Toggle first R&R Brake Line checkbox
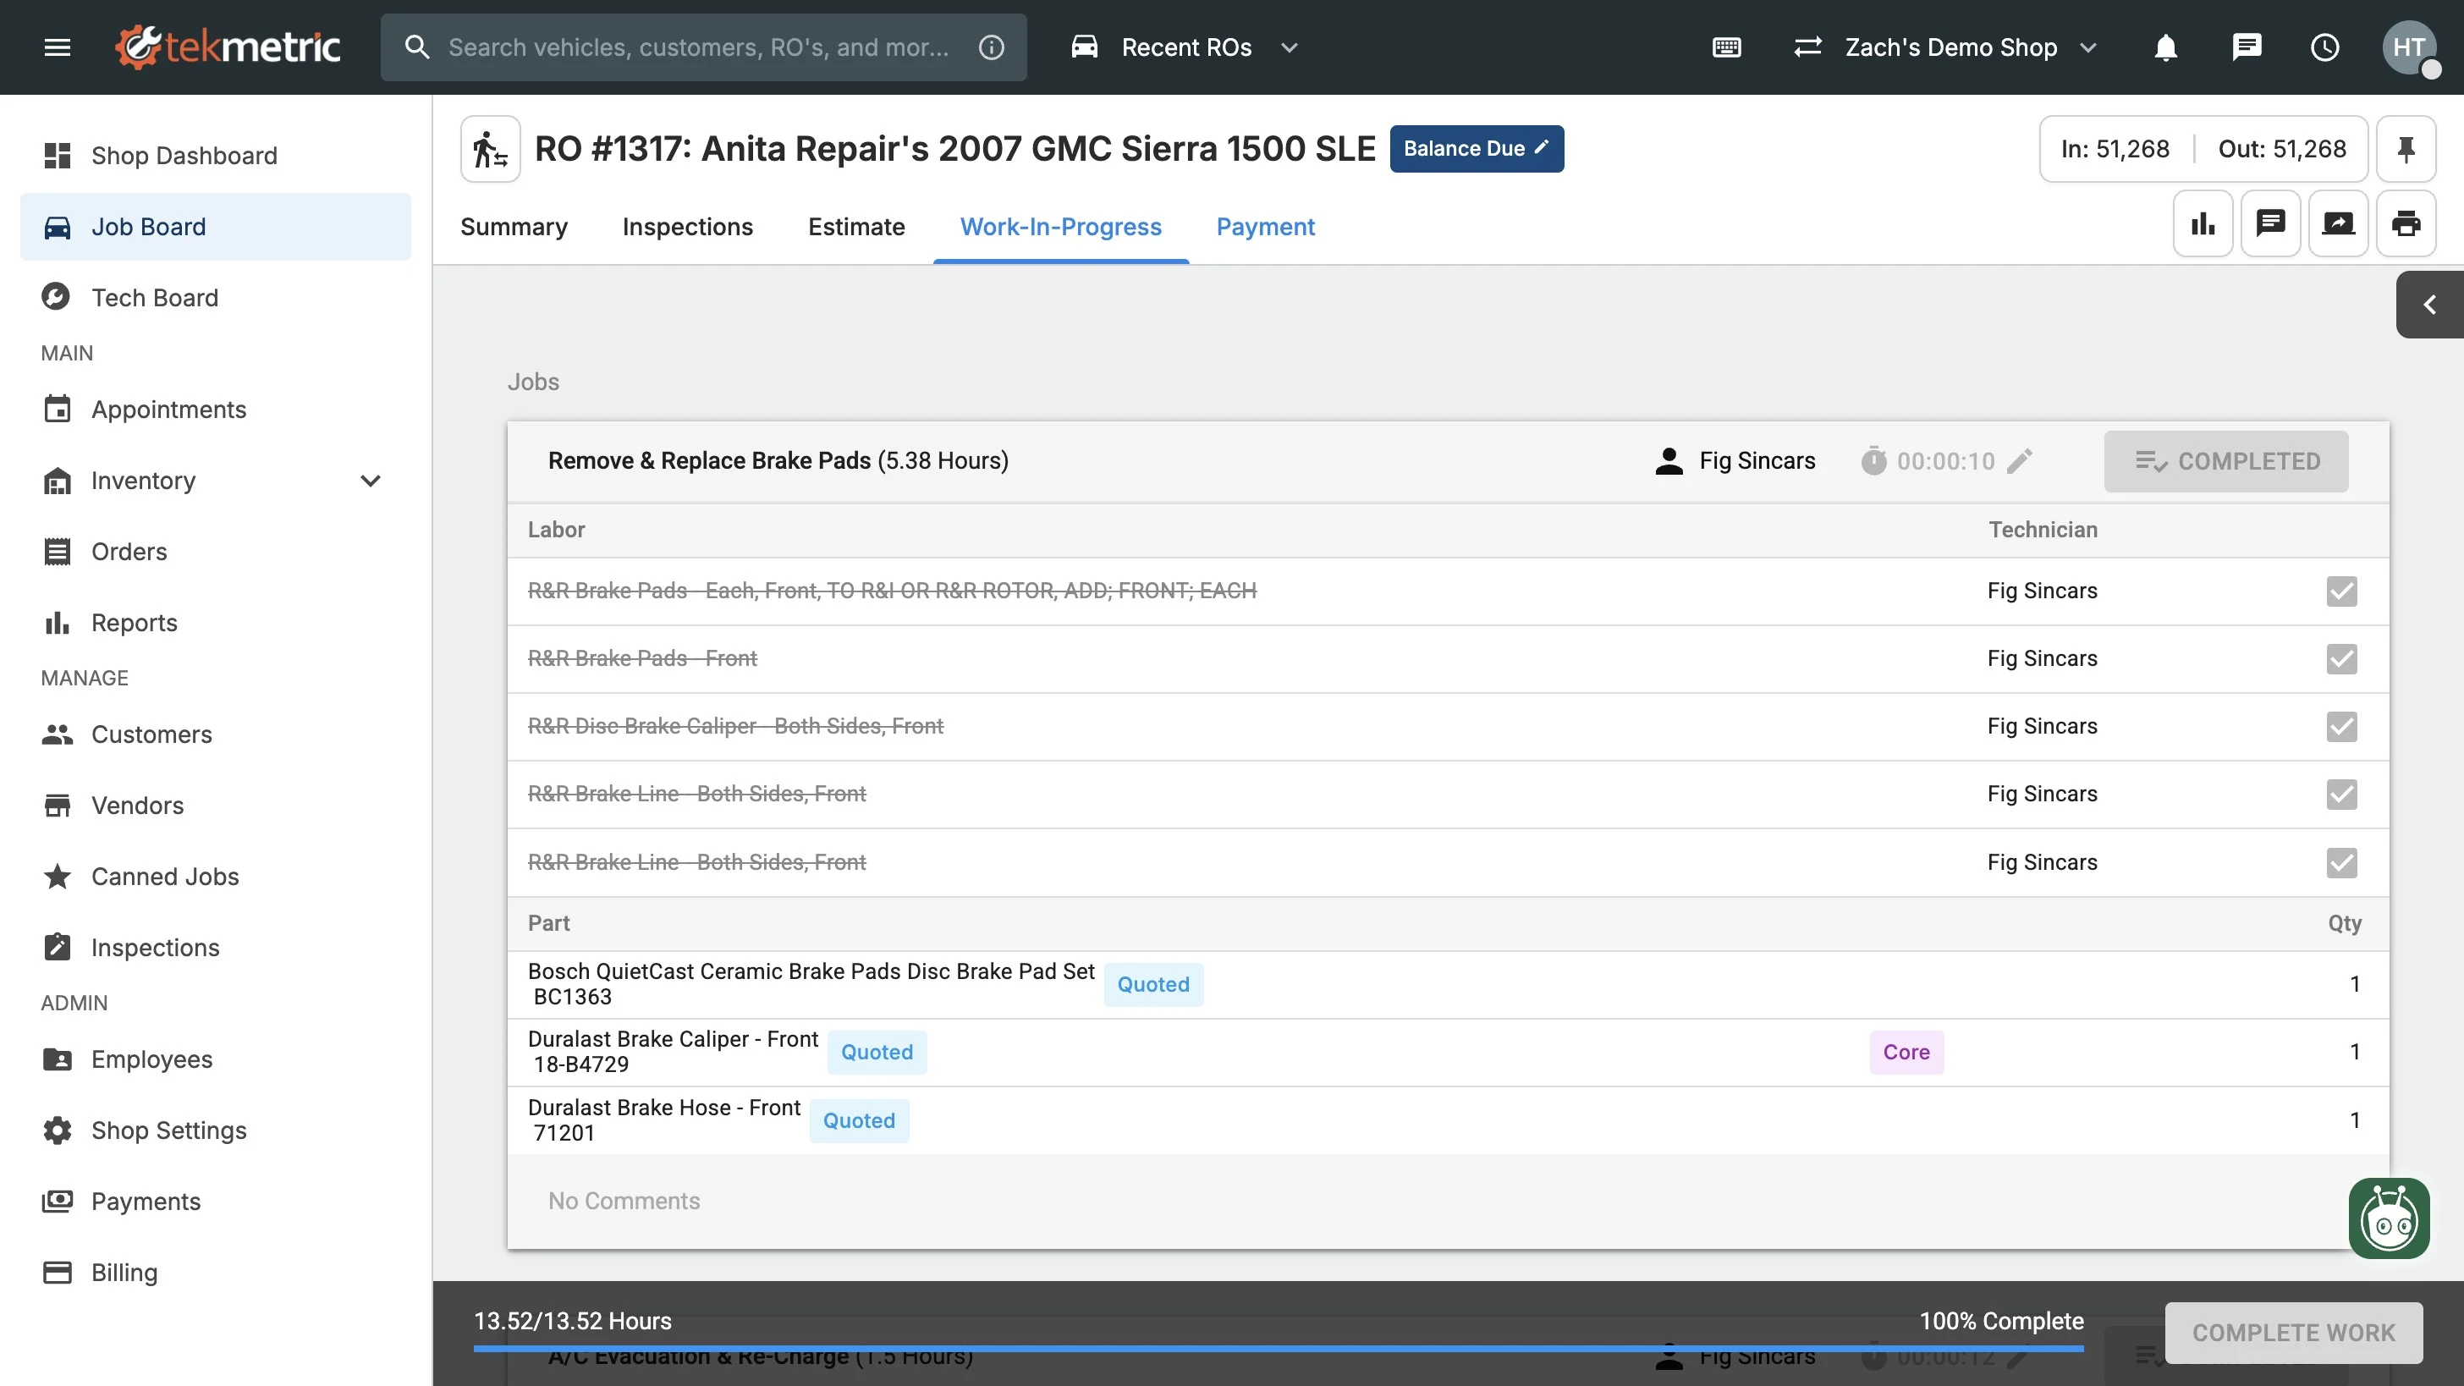This screenshot has height=1386, width=2464. tap(2341, 795)
